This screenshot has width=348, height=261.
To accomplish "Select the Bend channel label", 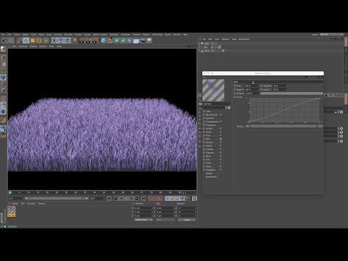I will [x=208, y=156].
